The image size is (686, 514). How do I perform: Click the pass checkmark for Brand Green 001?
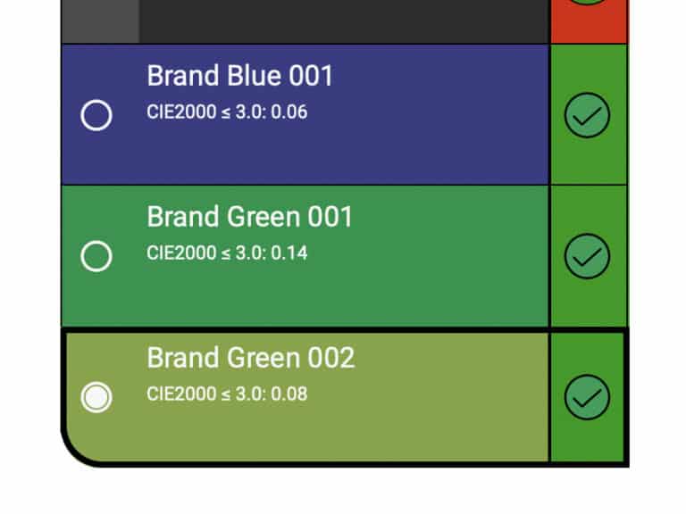point(587,256)
